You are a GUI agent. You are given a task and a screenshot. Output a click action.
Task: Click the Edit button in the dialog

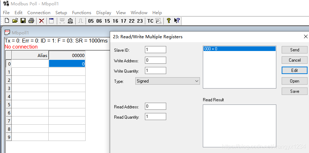pos(294,70)
